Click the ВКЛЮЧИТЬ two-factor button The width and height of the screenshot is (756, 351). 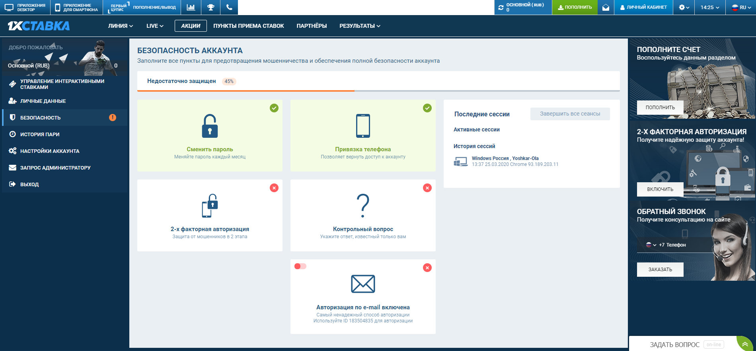coord(660,189)
